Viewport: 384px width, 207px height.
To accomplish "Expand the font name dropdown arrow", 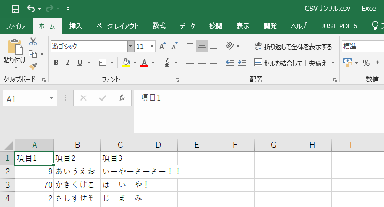I will pyautogui.click(x=130, y=47).
